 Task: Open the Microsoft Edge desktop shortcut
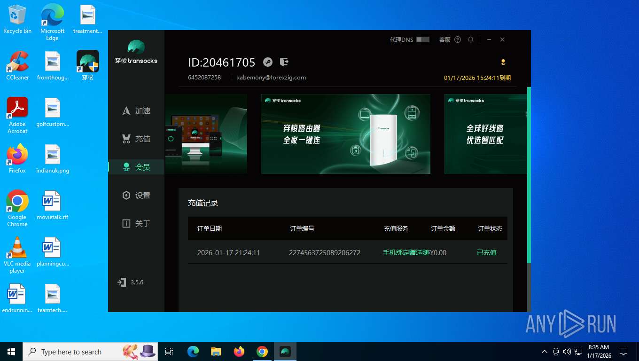point(52,22)
